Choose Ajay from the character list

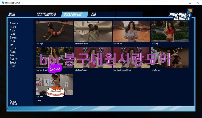click(12, 30)
